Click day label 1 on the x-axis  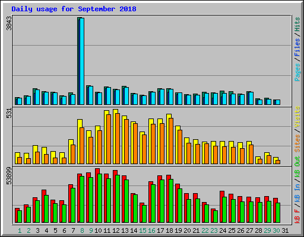(20, 230)
